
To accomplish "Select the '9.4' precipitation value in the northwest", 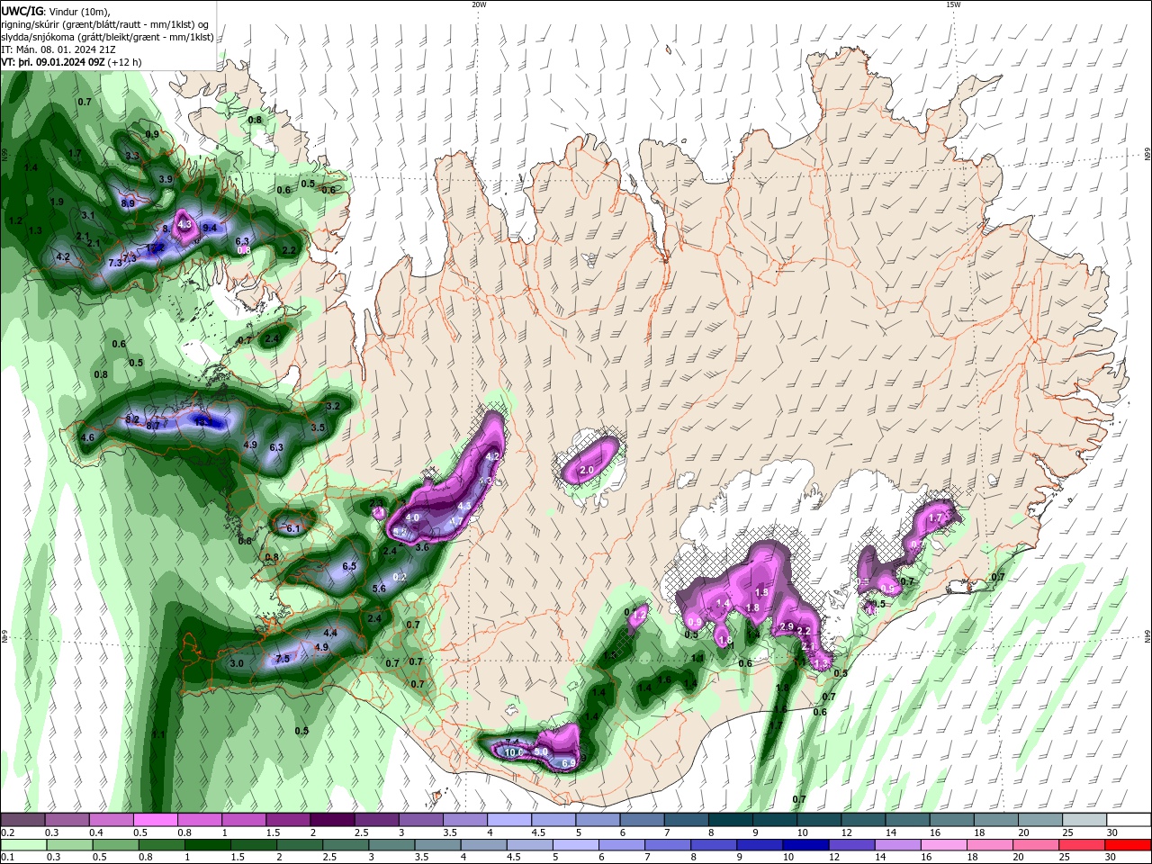I will tap(210, 229).
